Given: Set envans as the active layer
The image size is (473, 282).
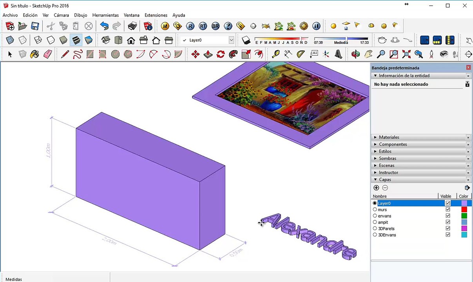Looking at the screenshot, I should 375,216.
